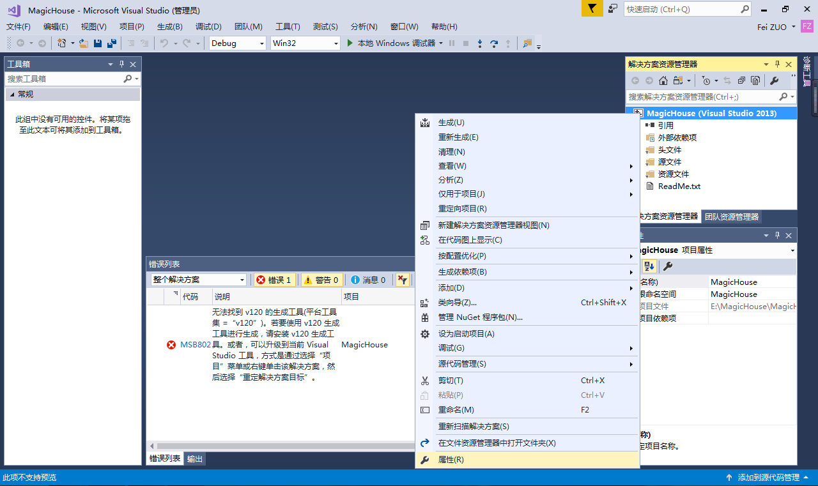This screenshot has height=486, width=818.
Task: Click the Home icon in Solution Explorer
Action: pos(663,80)
